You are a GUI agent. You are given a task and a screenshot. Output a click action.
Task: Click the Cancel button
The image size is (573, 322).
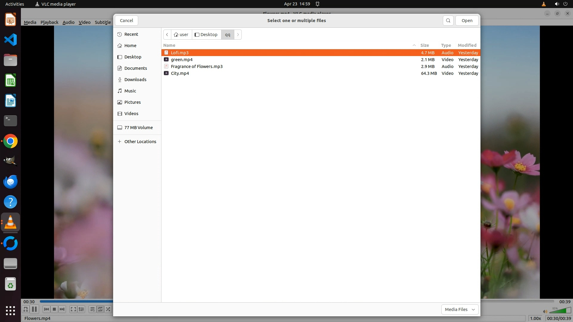pos(126,21)
